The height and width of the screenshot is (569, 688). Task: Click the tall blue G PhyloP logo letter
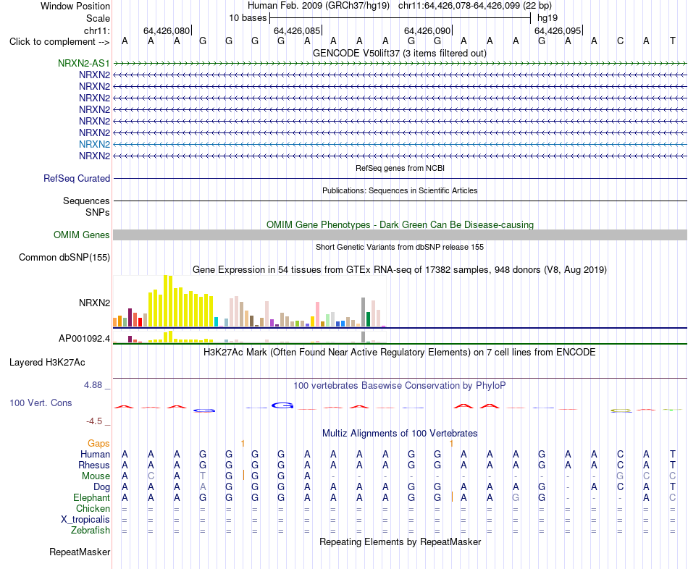tap(282, 405)
